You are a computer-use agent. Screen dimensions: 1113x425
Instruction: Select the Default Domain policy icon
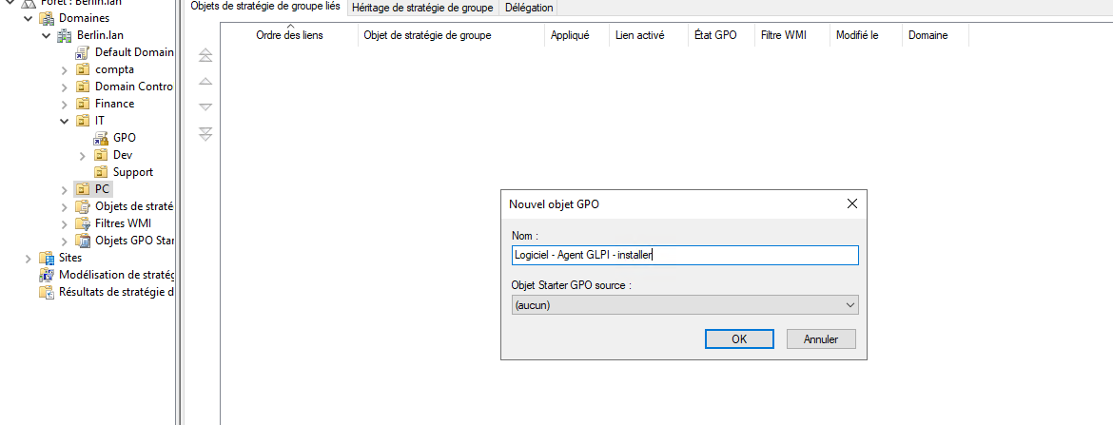[83, 52]
